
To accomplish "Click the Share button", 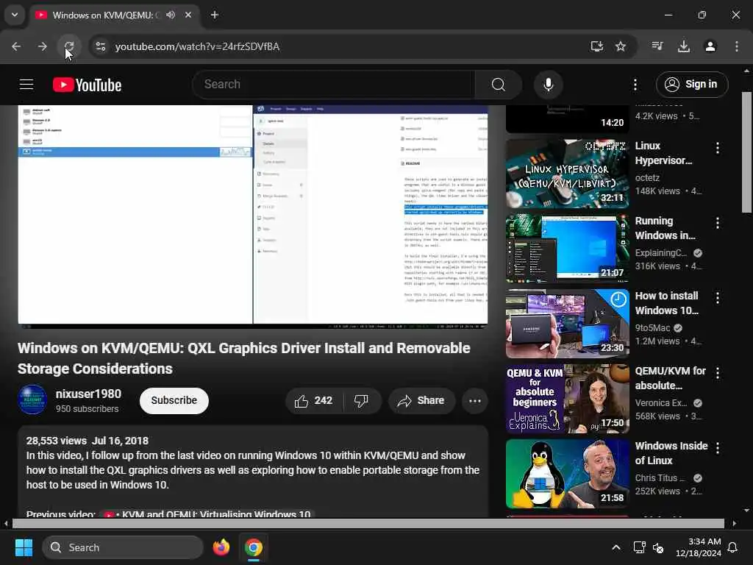I will 421,401.
